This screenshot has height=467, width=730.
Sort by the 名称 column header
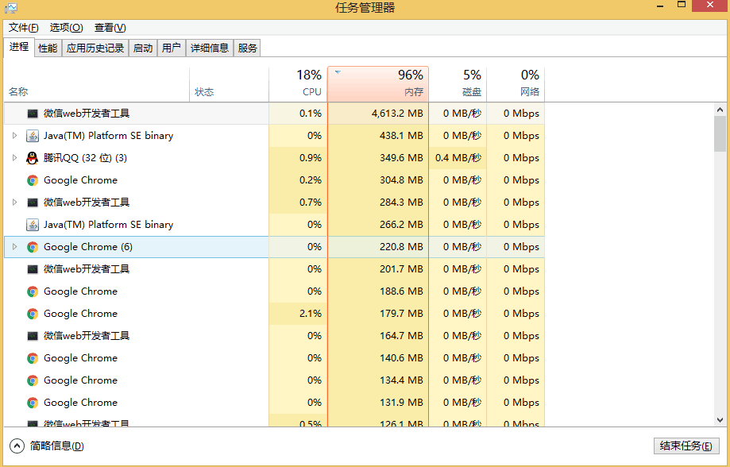pyautogui.click(x=97, y=84)
